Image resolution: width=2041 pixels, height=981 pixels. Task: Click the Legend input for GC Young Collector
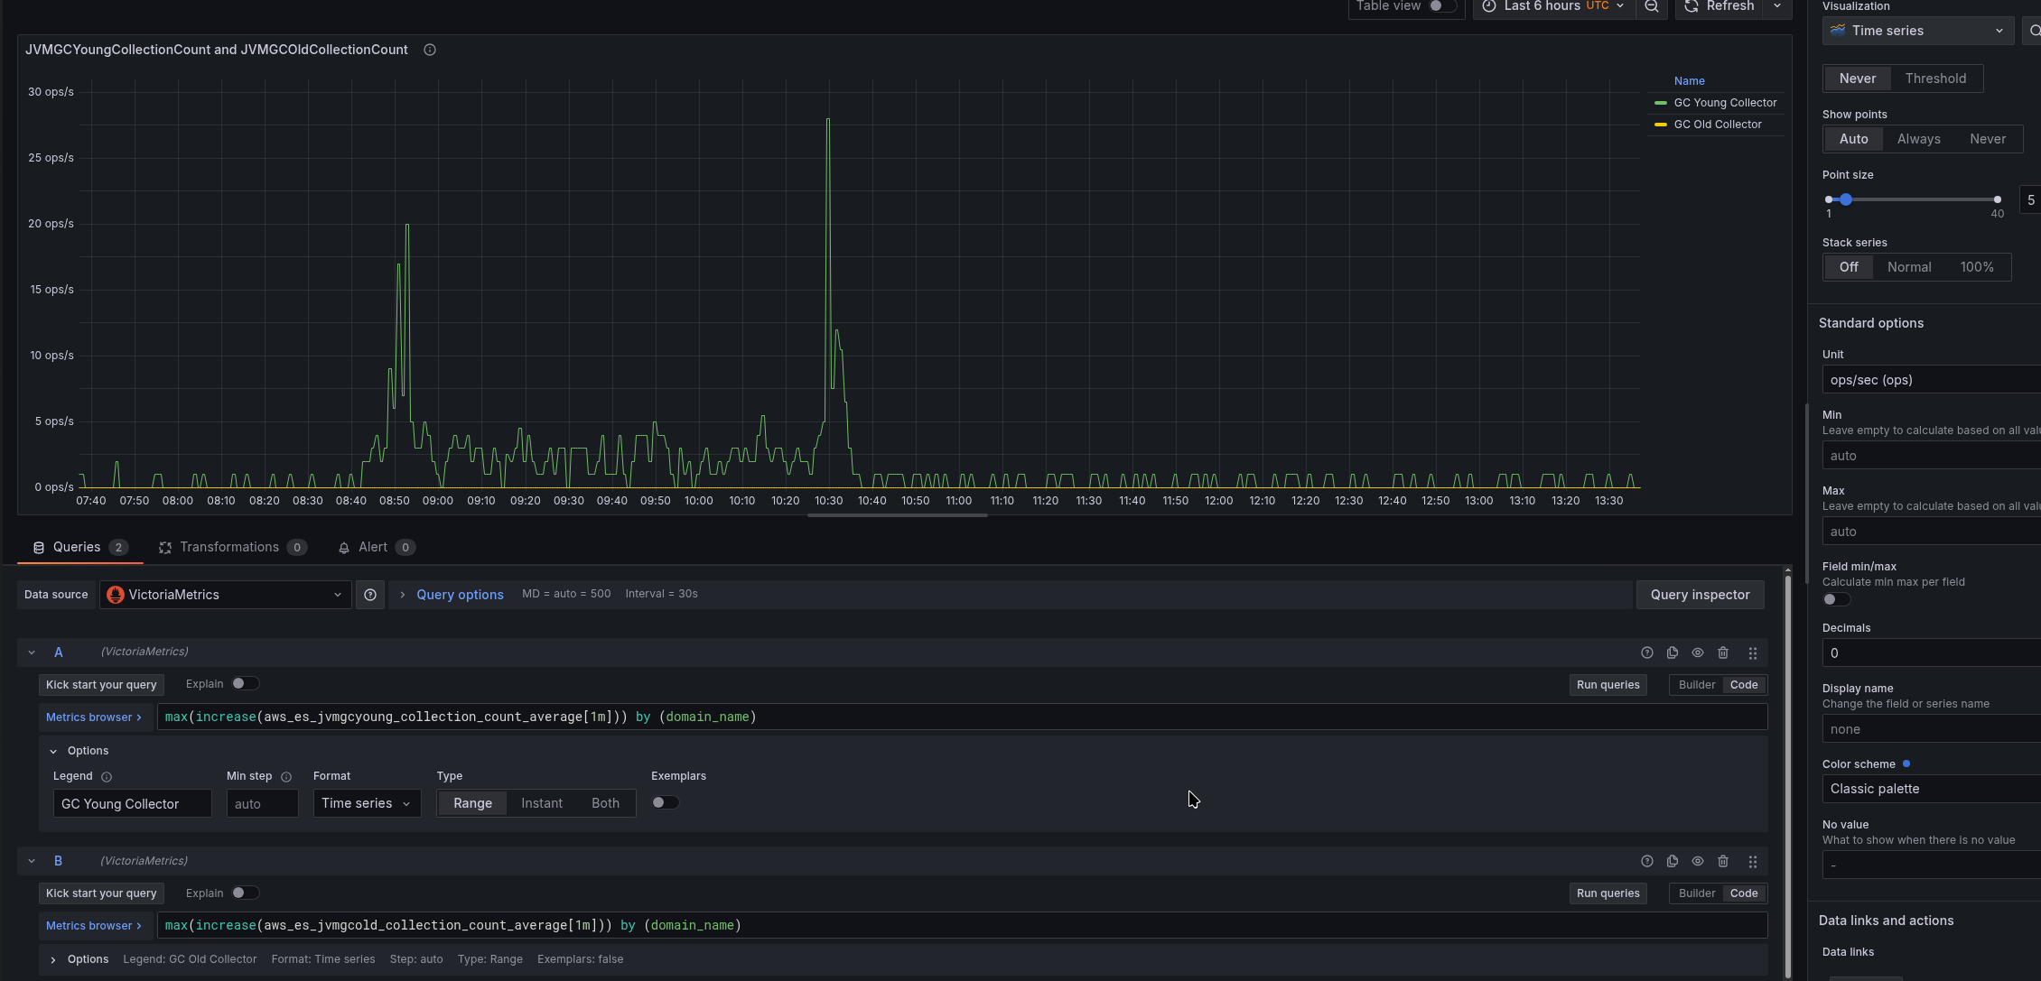click(x=132, y=803)
